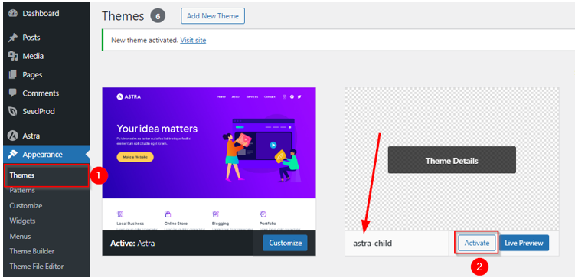Click the theme count badge showing 6
575x278 pixels.
click(x=158, y=16)
